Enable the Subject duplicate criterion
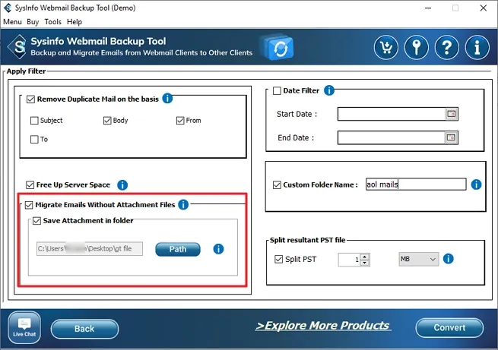Viewport: 498px width, 350px height. click(34, 121)
